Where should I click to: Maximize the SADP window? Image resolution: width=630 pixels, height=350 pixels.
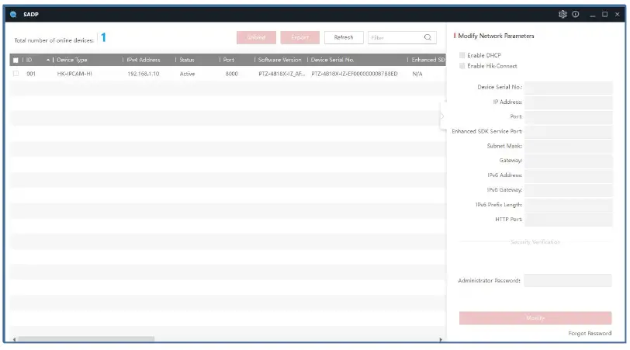coord(604,14)
